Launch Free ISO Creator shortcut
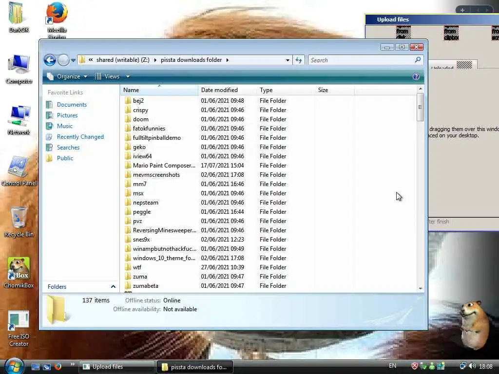Image resolution: width=499 pixels, height=374 pixels. 19,329
